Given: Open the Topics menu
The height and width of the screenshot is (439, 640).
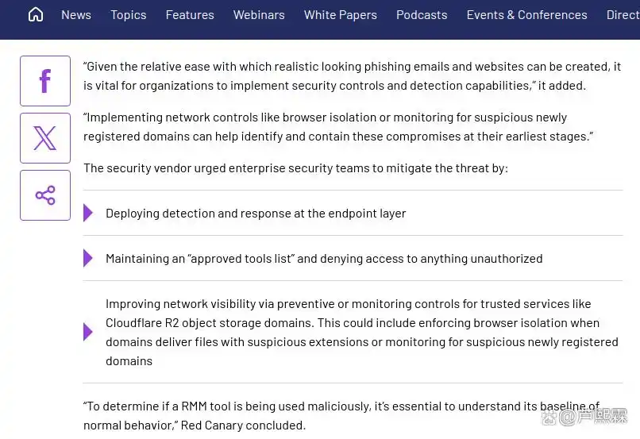Looking at the screenshot, I should 129,15.
